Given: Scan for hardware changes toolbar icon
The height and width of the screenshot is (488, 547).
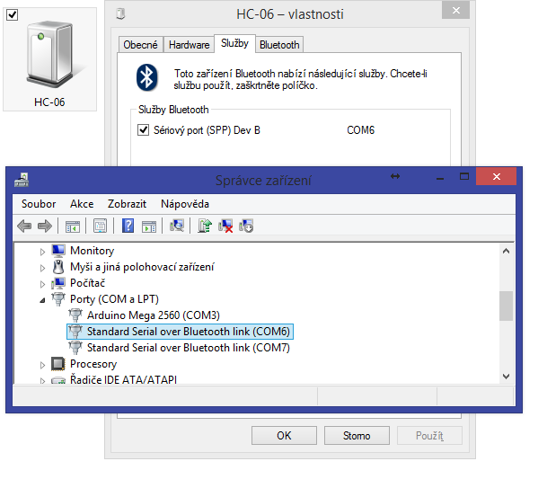Looking at the screenshot, I should click(177, 226).
